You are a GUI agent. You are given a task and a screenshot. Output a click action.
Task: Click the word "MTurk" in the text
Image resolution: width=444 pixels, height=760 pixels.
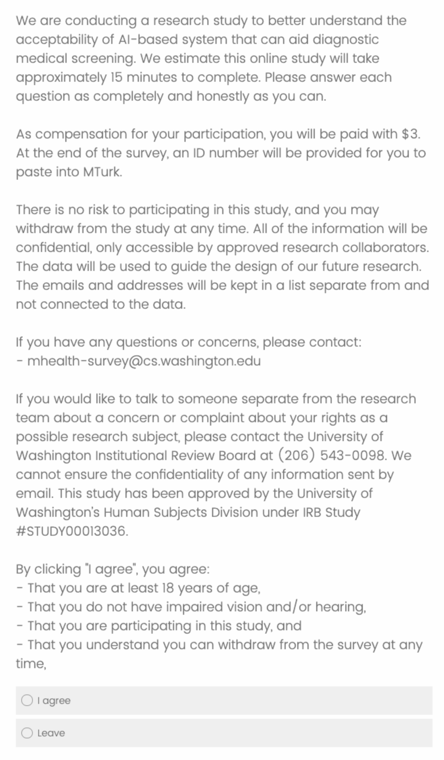102,172
